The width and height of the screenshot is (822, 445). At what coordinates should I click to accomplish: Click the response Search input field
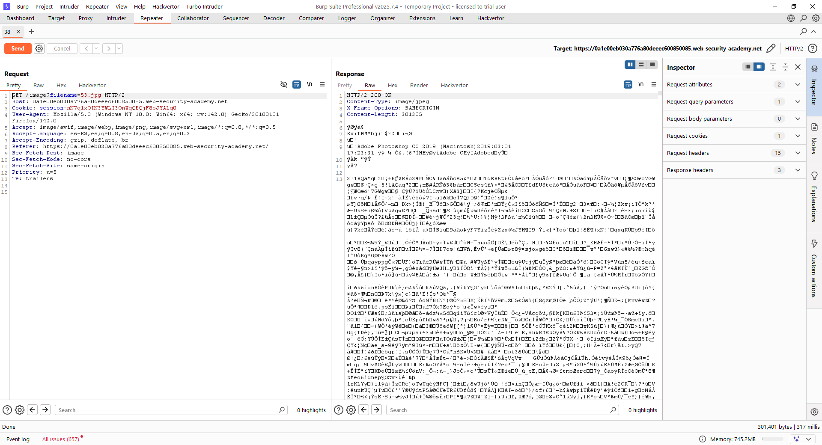coord(499,410)
